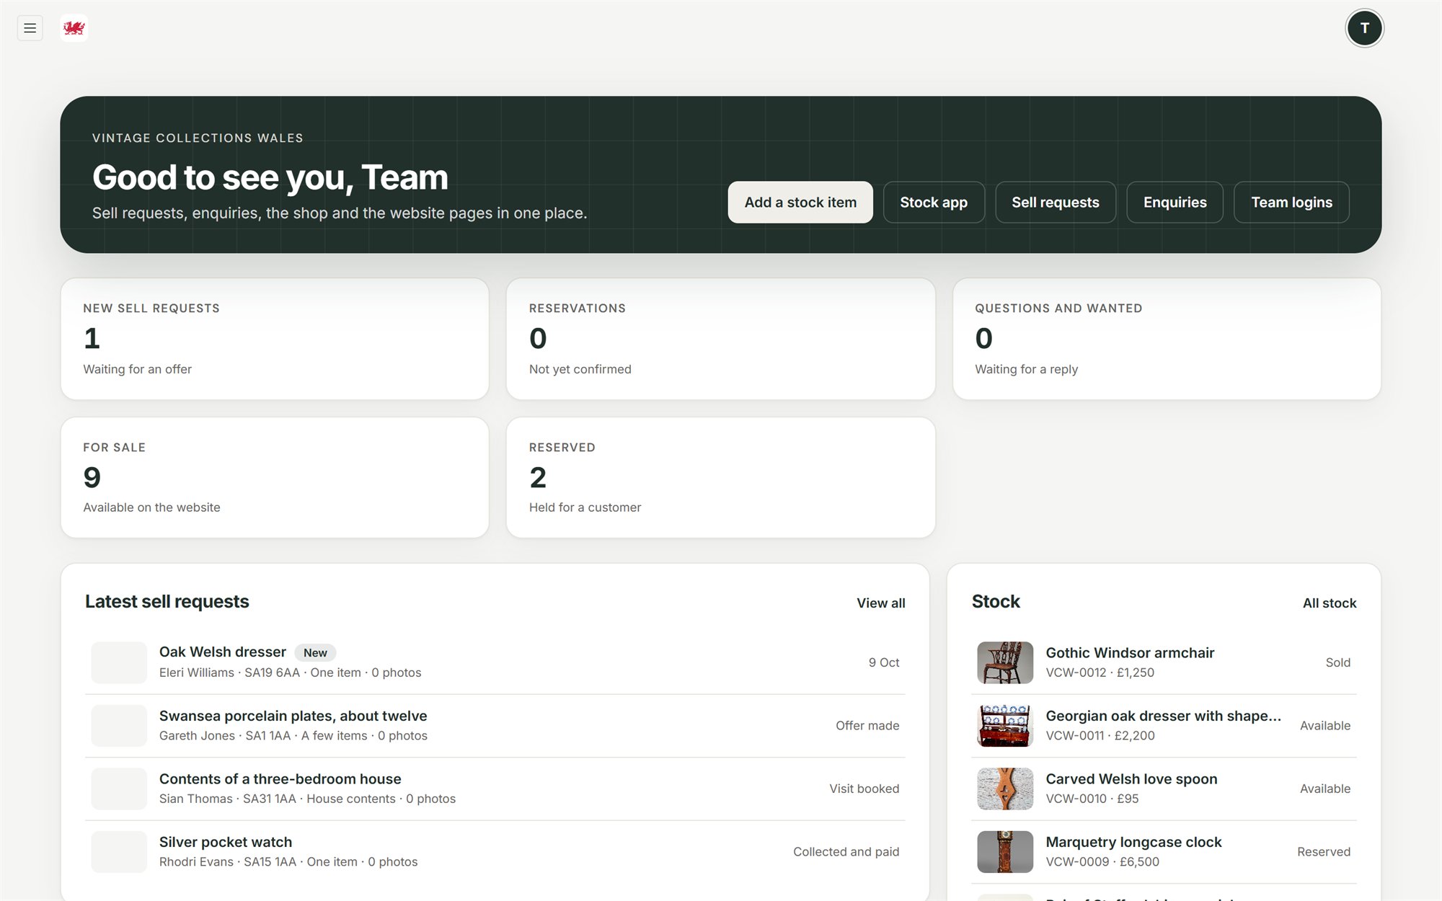Click the Oak Welsh dresser photo placeholder
Viewport: 1442px width, 901px height.
[x=119, y=662]
